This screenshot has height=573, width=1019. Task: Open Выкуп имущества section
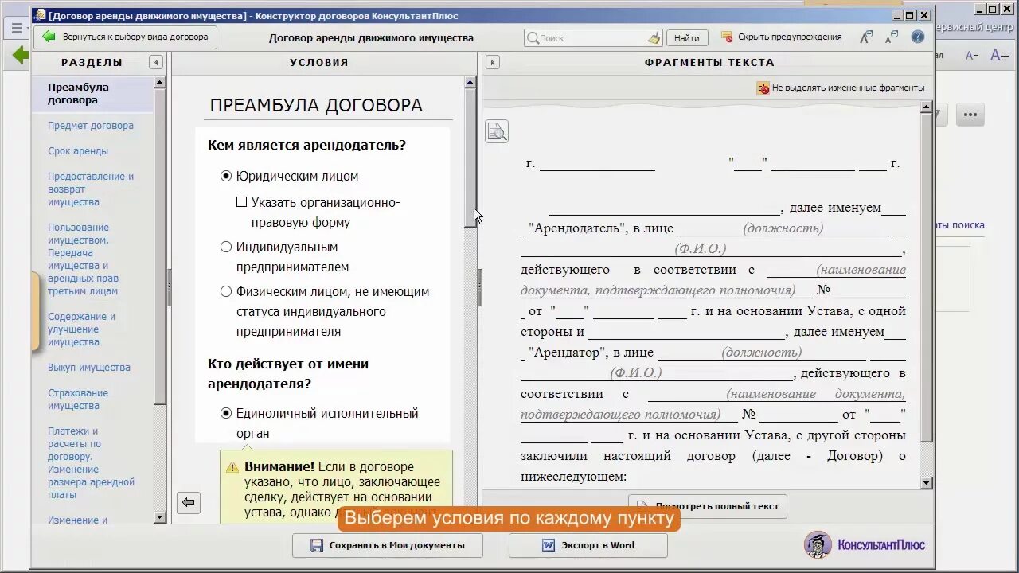click(x=89, y=368)
